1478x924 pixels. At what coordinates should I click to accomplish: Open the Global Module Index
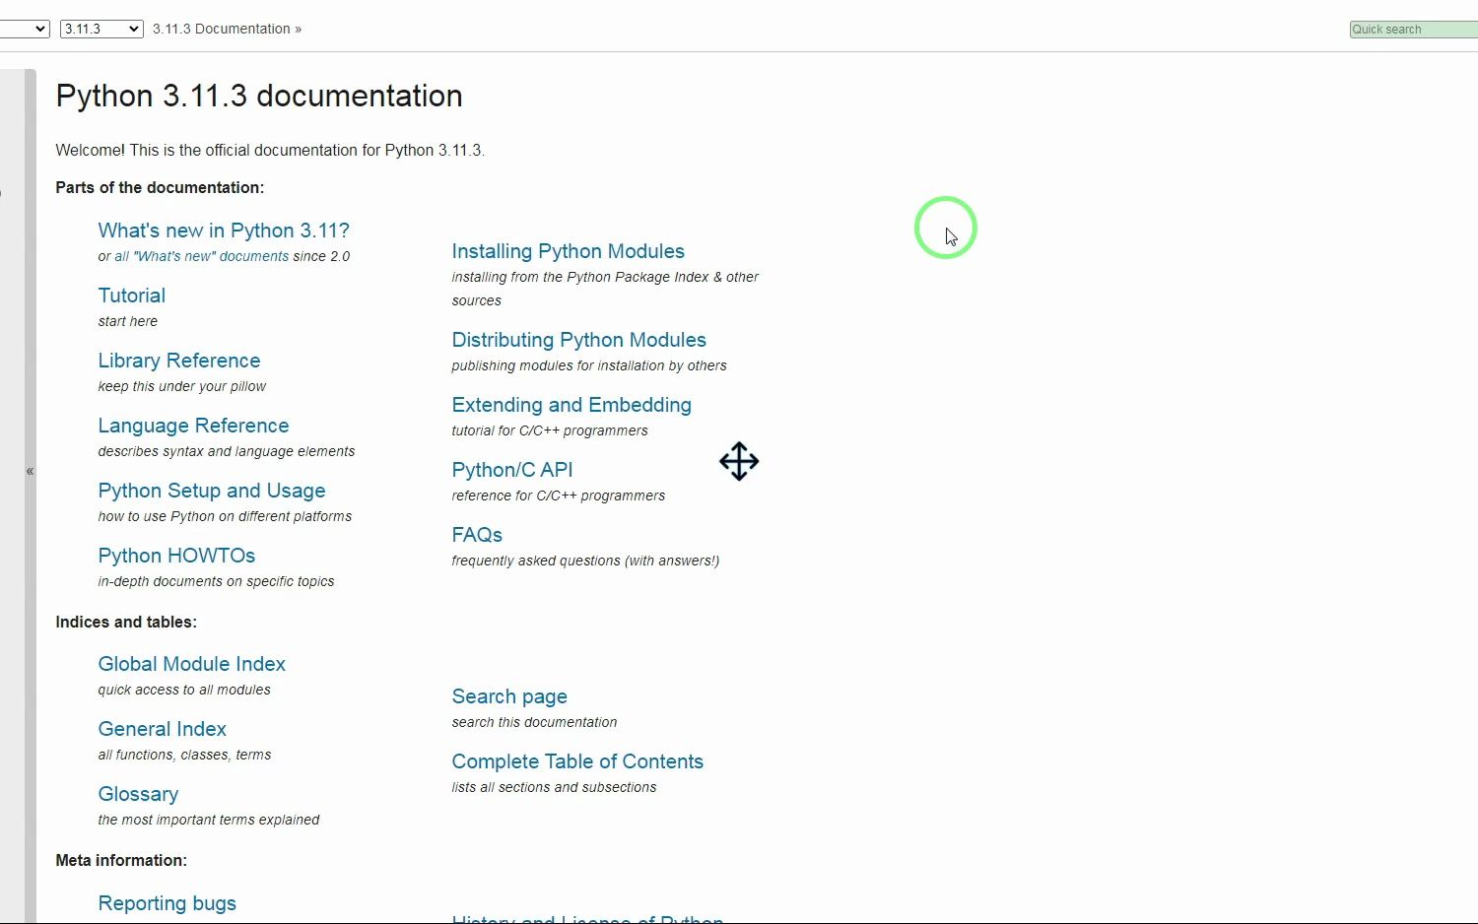coord(192,664)
